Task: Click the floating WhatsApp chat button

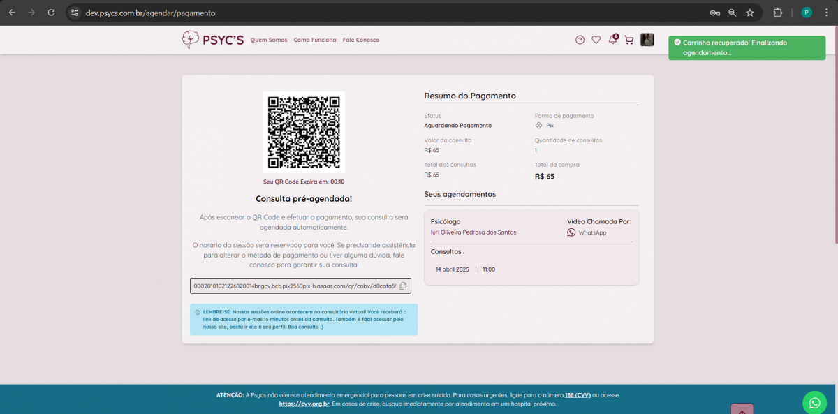Action: point(814,402)
